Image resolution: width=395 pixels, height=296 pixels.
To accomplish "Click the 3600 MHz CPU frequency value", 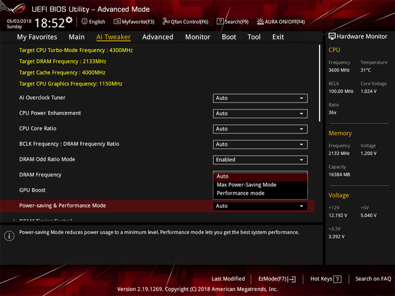I will [339, 70].
